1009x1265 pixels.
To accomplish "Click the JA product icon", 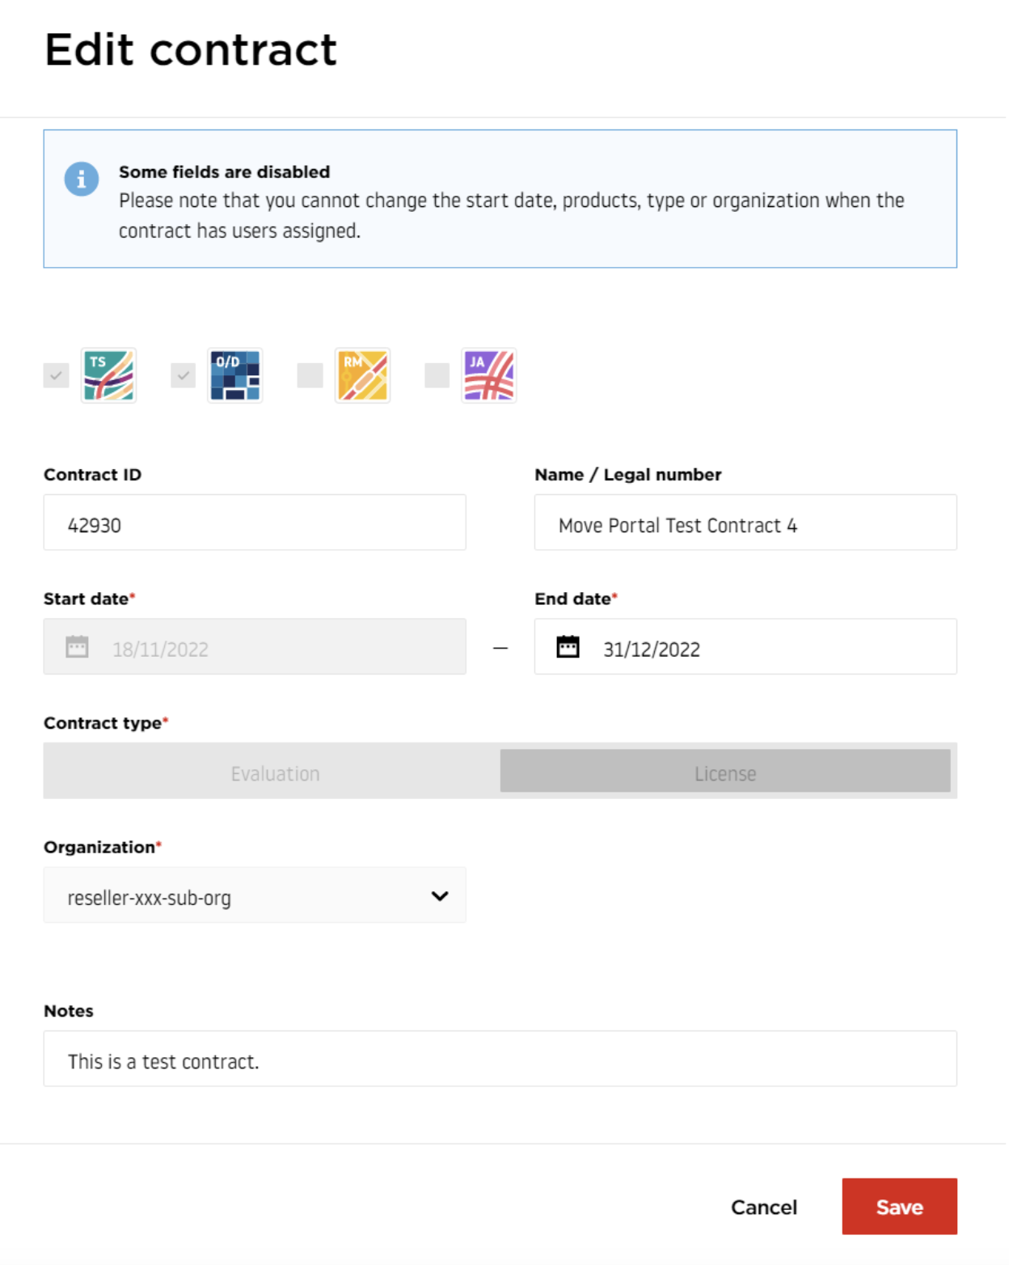I will point(489,375).
